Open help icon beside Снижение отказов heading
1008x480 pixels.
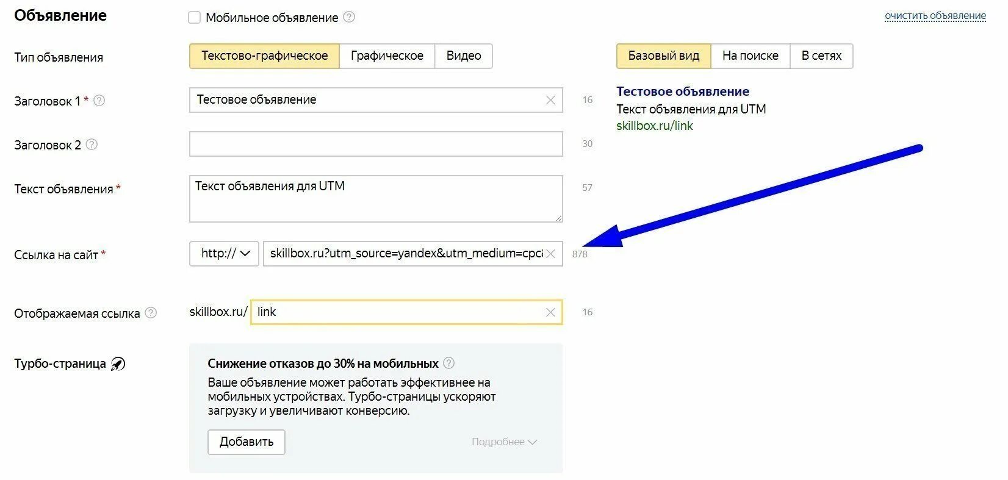point(448,363)
